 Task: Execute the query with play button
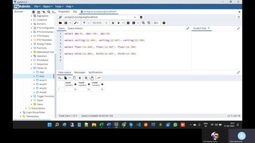point(119,23)
